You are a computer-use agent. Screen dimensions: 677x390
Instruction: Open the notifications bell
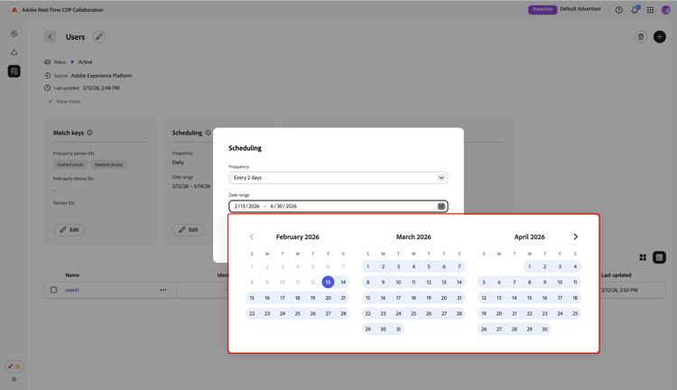click(x=635, y=10)
